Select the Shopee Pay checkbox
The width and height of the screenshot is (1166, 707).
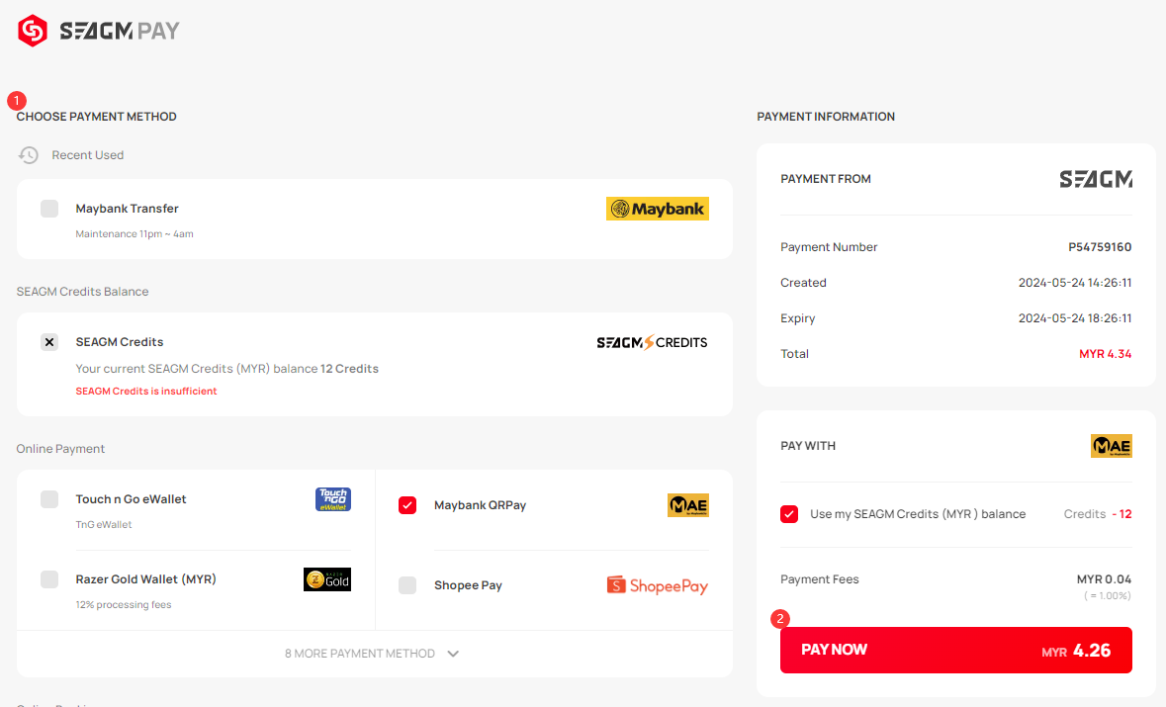pos(407,585)
